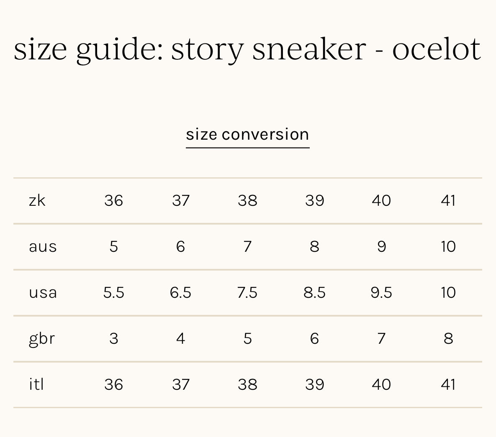Click size 5 in the aus row
This screenshot has height=437, width=496.
tap(113, 247)
